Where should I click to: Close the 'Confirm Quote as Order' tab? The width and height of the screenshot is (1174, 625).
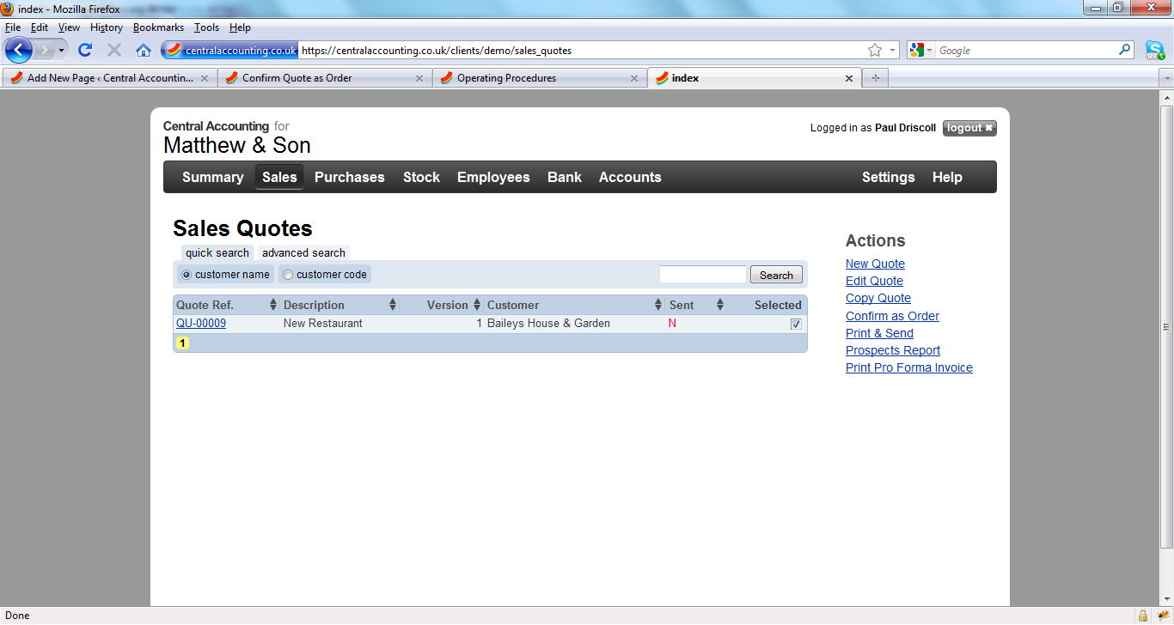pyautogui.click(x=419, y=78)
